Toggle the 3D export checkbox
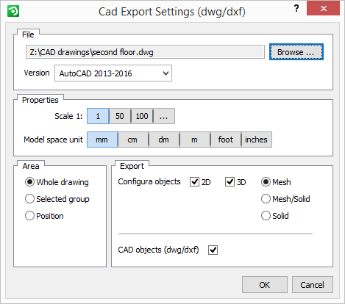The height and width of the screenshot is (304, 345). (230, 182)
